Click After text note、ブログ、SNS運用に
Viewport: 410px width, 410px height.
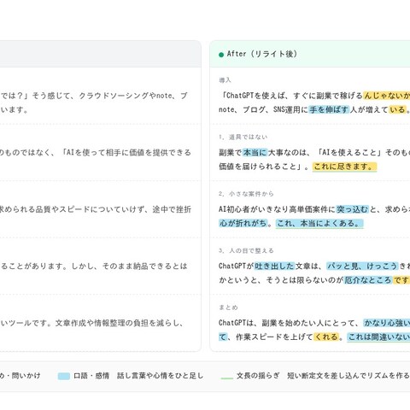click(264, 109)
